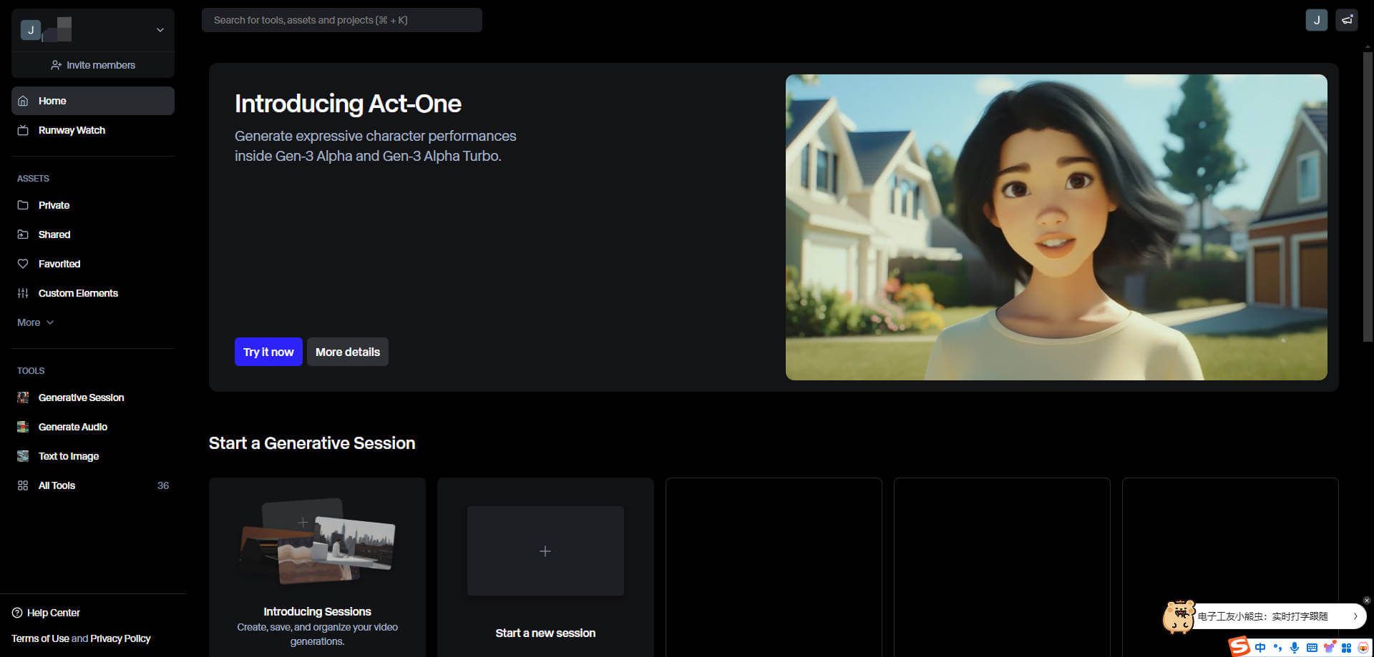
Task: Click the Try it now button
Action: coord(268,352)
